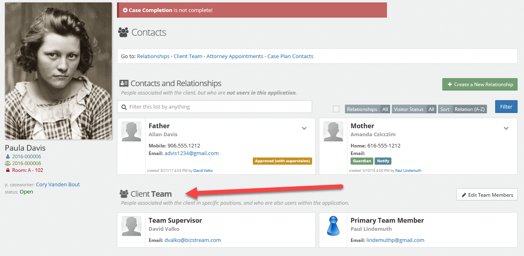
Task: Click the blue pawn avatar for Paul Lindemuth
Action: tap(333, 226)
